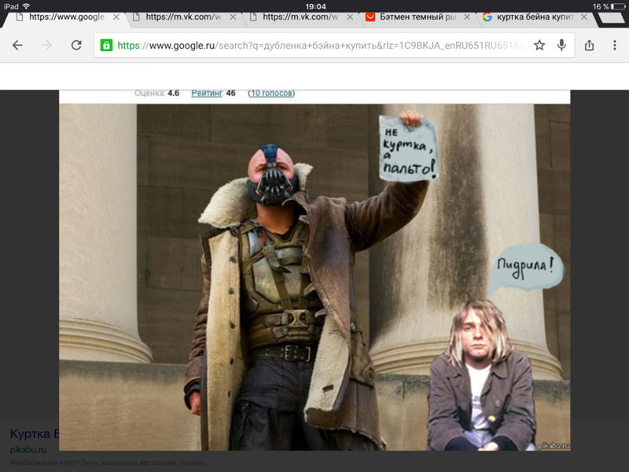Image resolution: width=629 pixels, height=472 pixels.
Task: Open the pikabu.ru source link
Action: coord(28,449)
